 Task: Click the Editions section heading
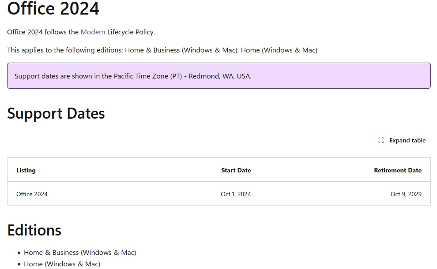tap(34, 230)
